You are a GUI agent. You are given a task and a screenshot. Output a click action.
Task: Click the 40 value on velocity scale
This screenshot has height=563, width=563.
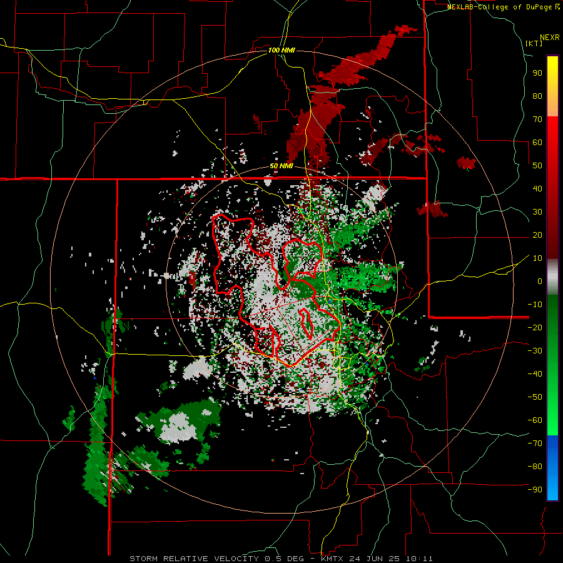(x=537, y=188)
